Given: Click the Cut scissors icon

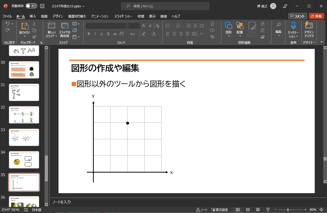Looking at the screenshot, I should 34,24.
